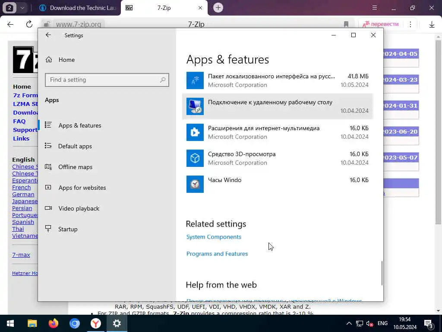Viewport: 442px width, 332px height.
Task: Click the Apps & features list icon
Action: click(x=48, y=125)
